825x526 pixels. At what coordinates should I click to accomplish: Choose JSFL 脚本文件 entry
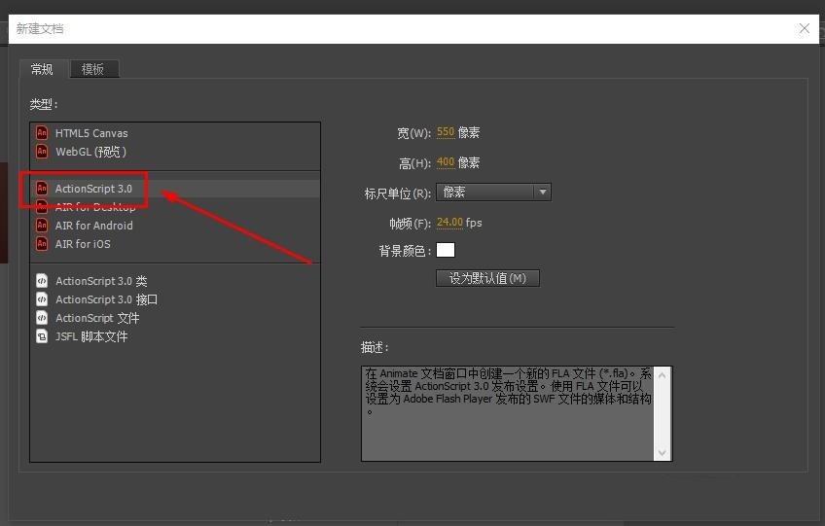(175, 336)
